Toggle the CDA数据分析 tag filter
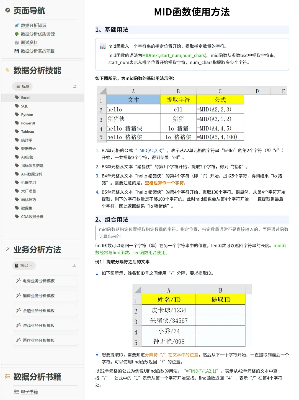Screen dimensions: 299x400 coord(32,216)
